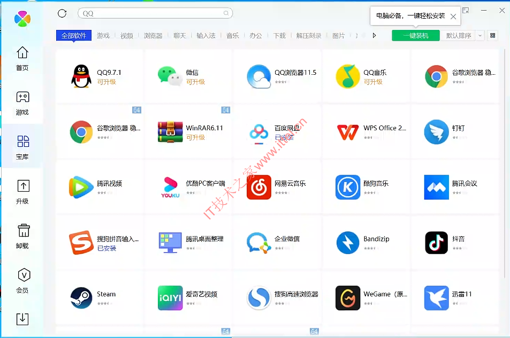Click 可升级 under QQ音乐
This screenshot has width=510, height=338.
click(373, 82)
